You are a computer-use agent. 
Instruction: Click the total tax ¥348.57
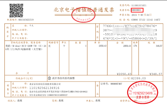(156, 74)
